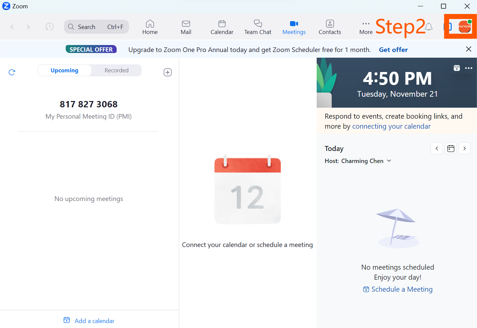
Task: Click Schedule a Meeting link
Action: 398,289
